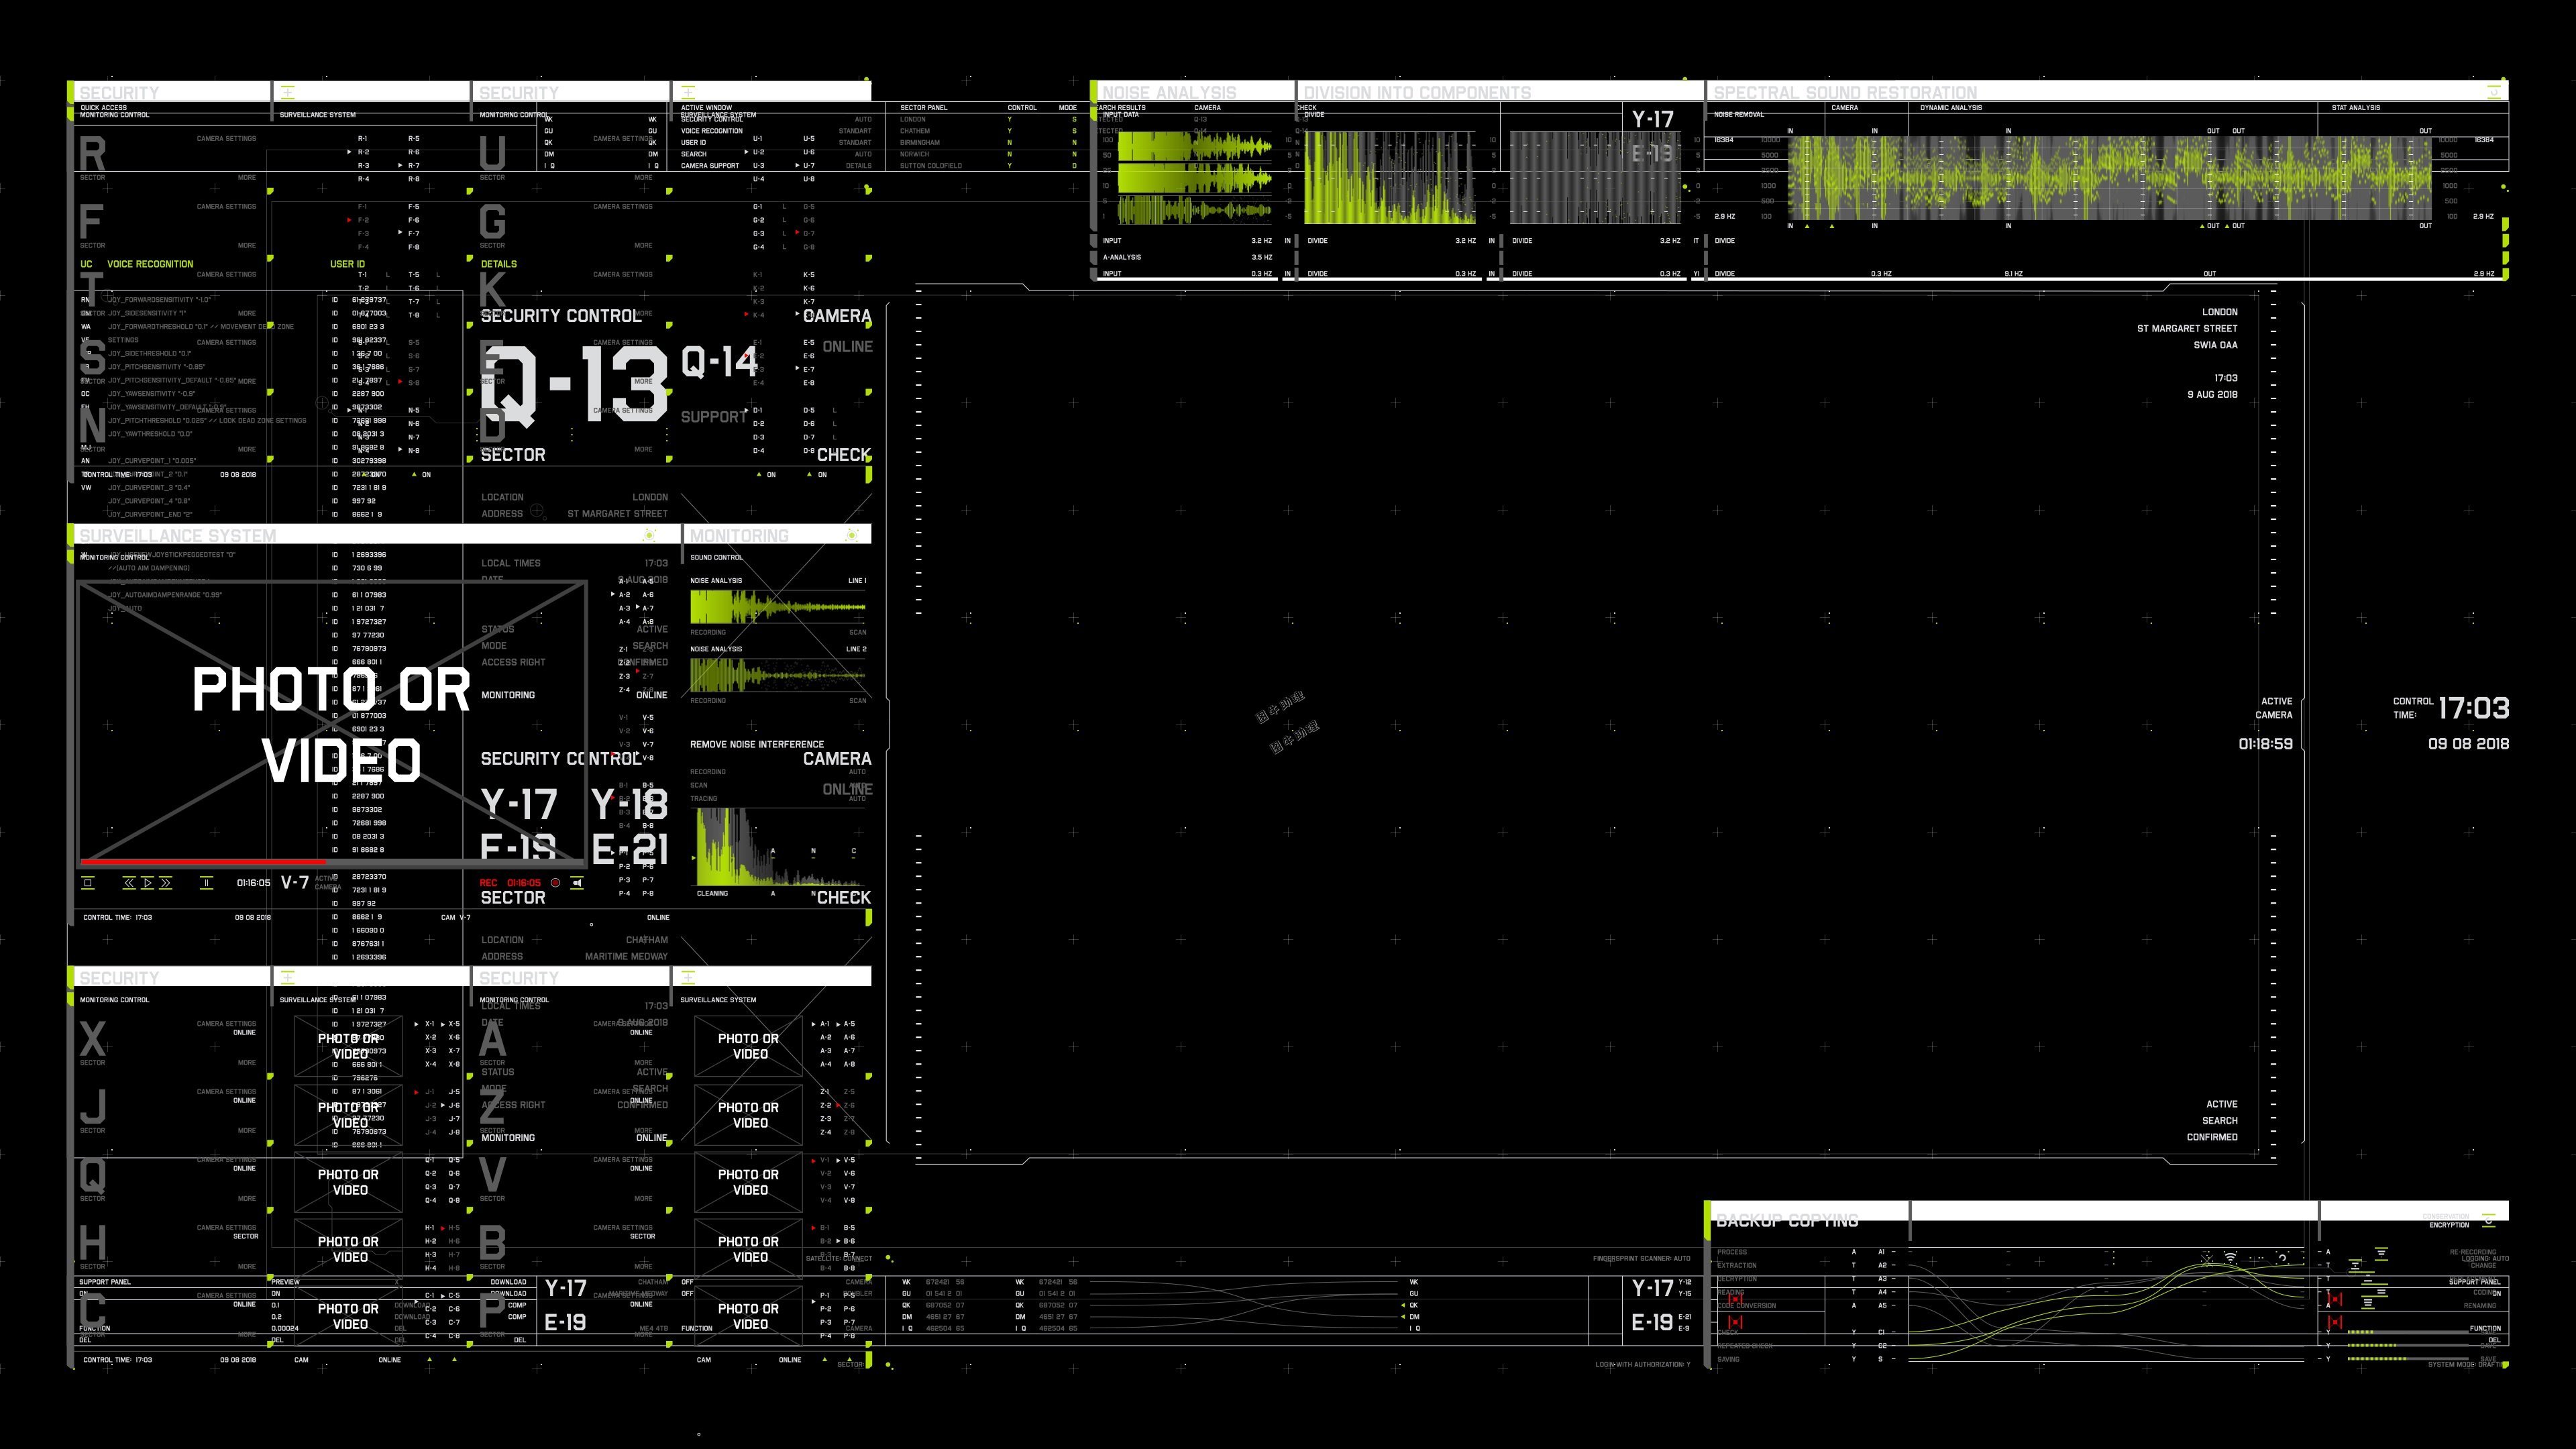This screenshot has width=2576, height=1449.
Task: Open CAMERA SETTINGS for sector G
Action: tap(622, 207)
